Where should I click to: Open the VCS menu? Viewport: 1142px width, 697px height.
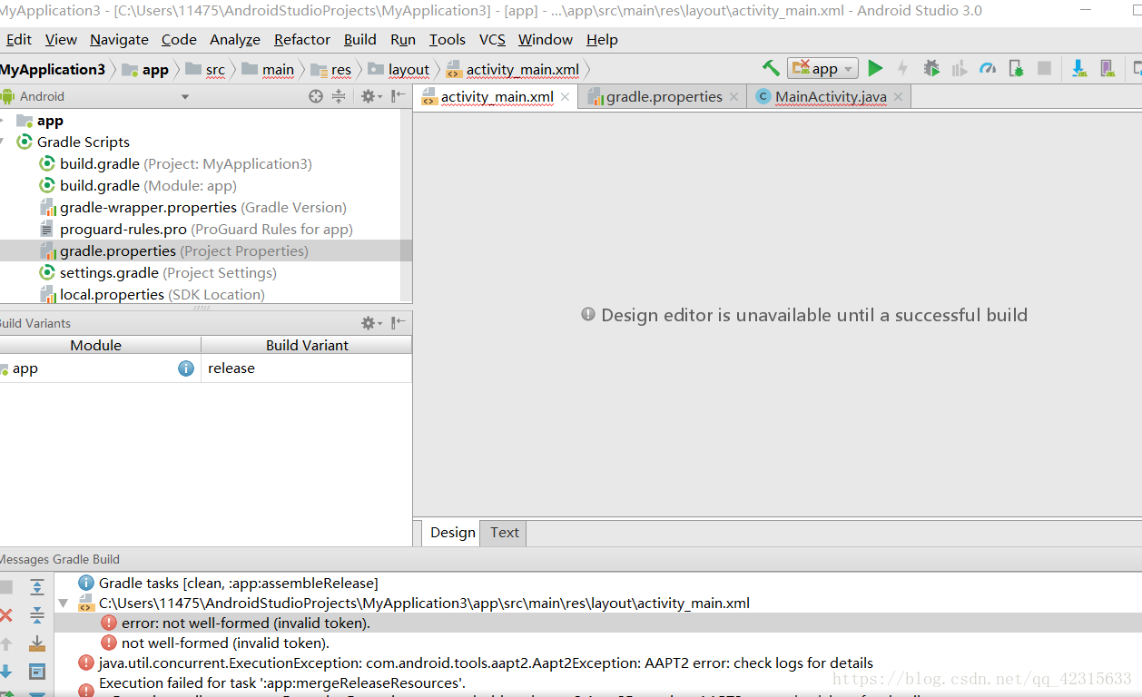(x=492, y=40)
